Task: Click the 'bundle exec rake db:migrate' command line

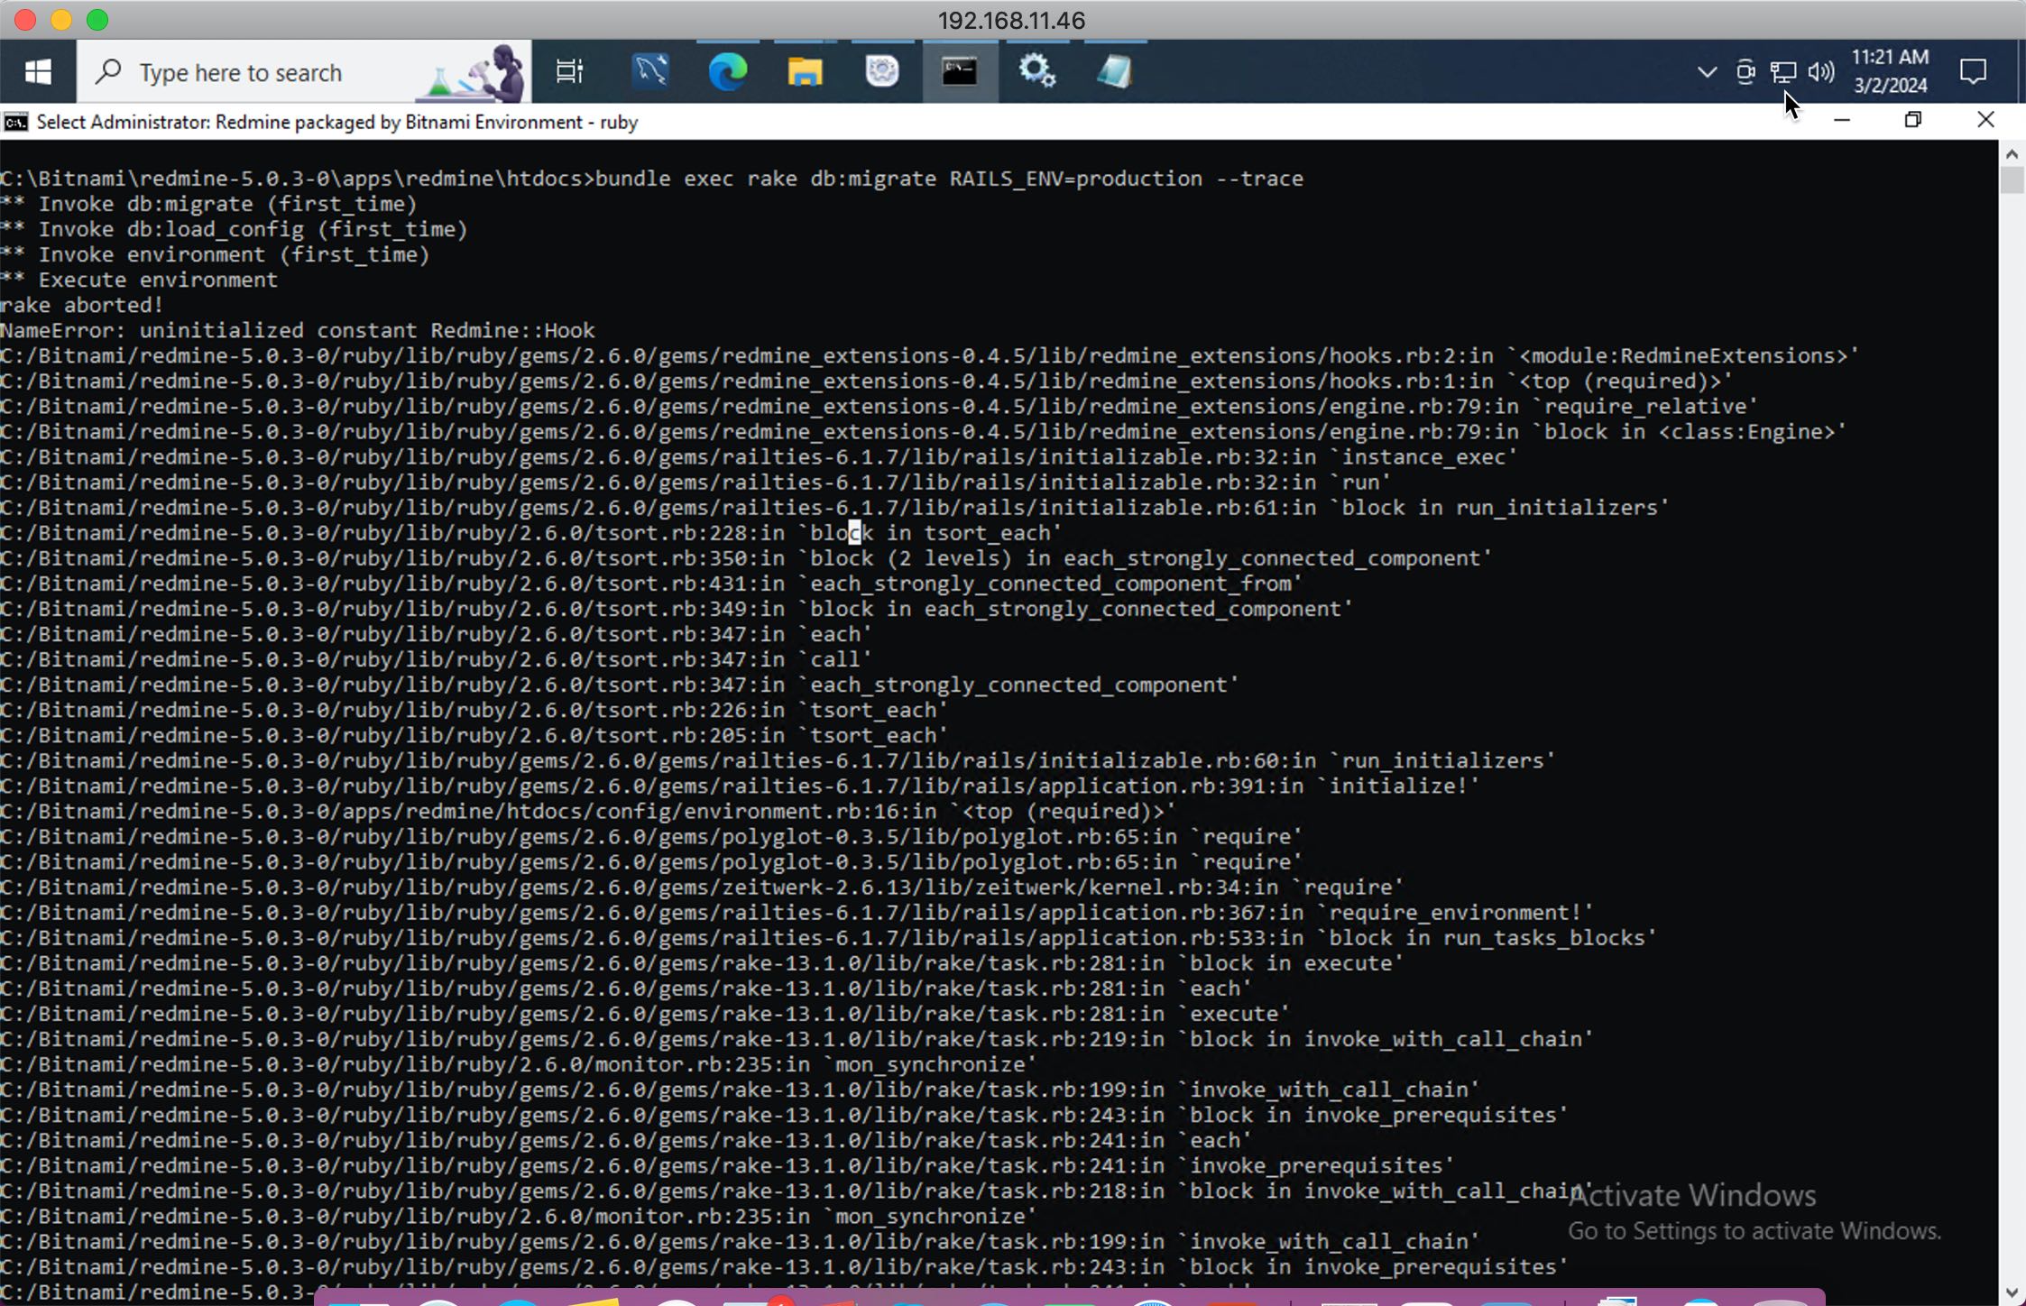Action: [651, 179]
